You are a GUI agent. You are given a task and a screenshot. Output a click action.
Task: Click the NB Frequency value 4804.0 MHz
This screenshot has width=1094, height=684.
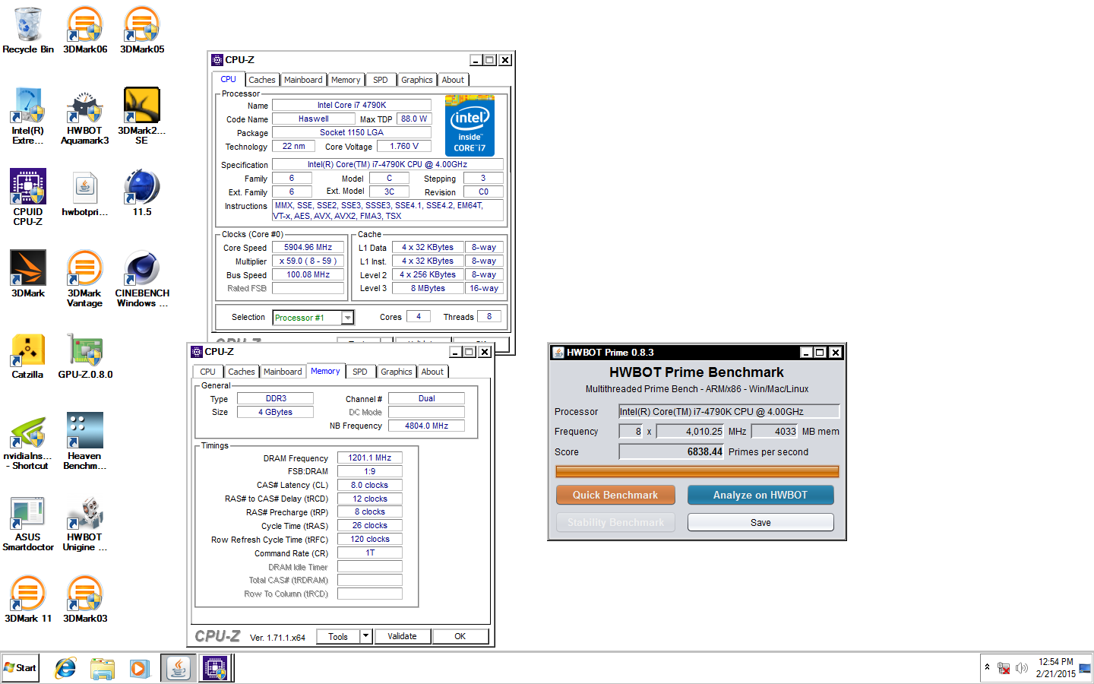click(x=426, y=426)
